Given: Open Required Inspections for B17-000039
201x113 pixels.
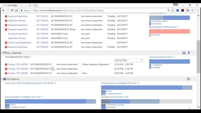Looking at the screenshot, I should click(18, 47).
